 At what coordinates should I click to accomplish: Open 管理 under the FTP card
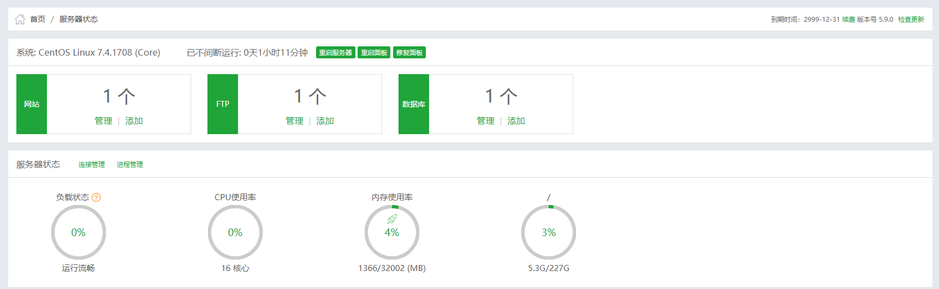[x=294, y=121]
